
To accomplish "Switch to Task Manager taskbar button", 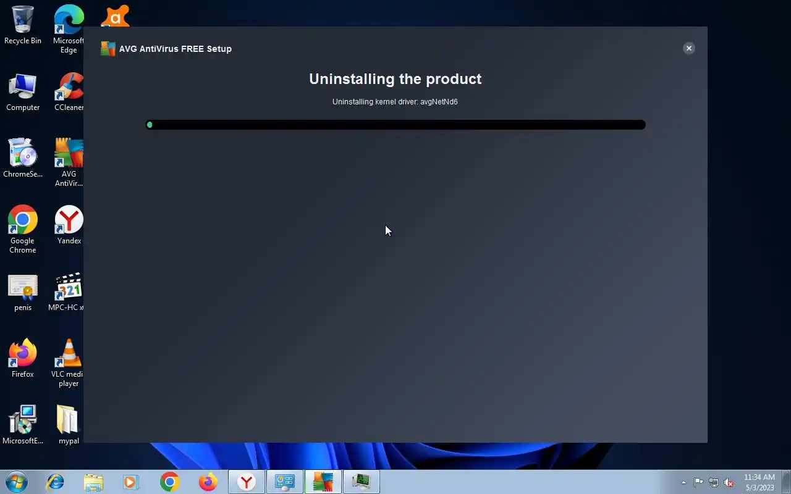I will 362,482.
